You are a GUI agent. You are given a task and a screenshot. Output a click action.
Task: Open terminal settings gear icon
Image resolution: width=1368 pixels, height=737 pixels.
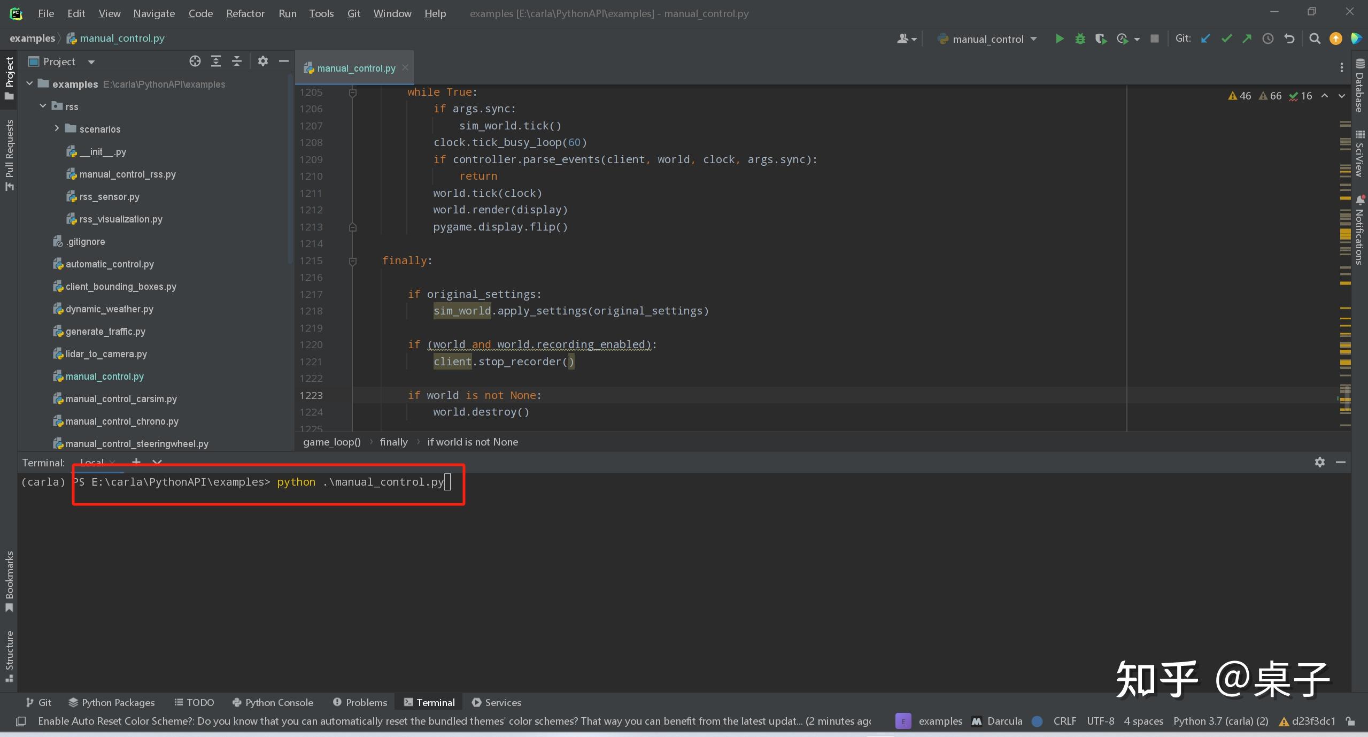[1319, 462]
